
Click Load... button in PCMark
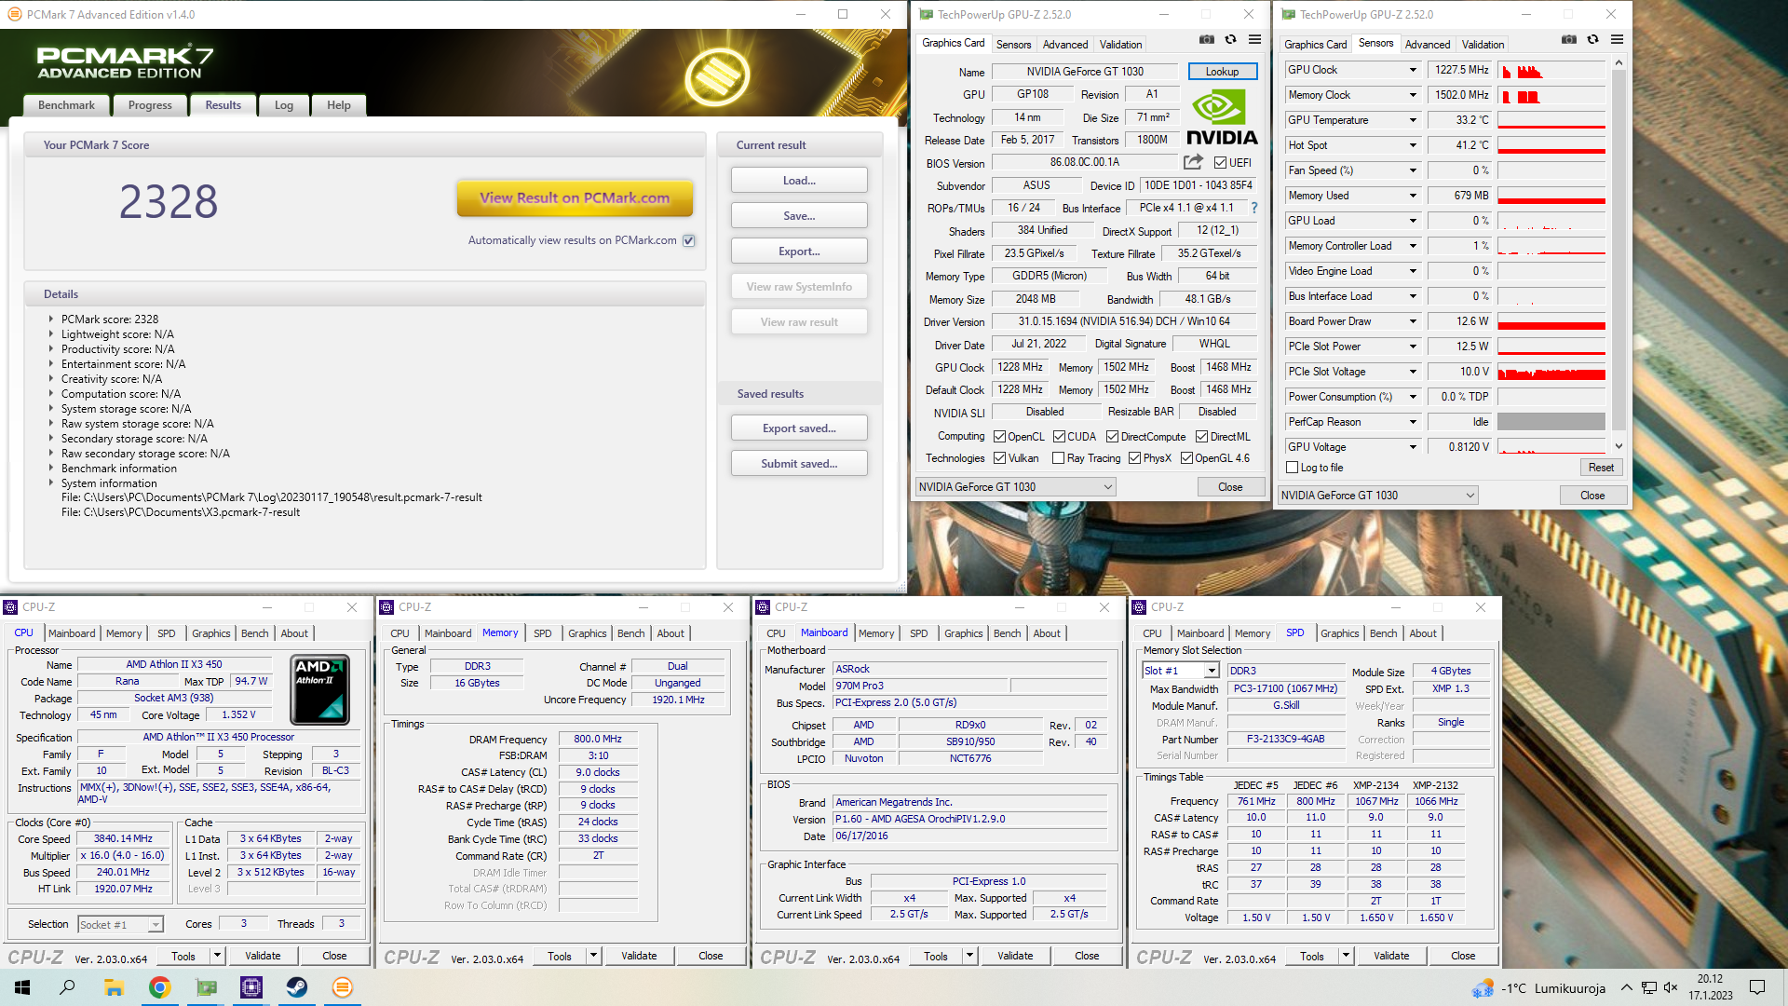pos(799,180)
